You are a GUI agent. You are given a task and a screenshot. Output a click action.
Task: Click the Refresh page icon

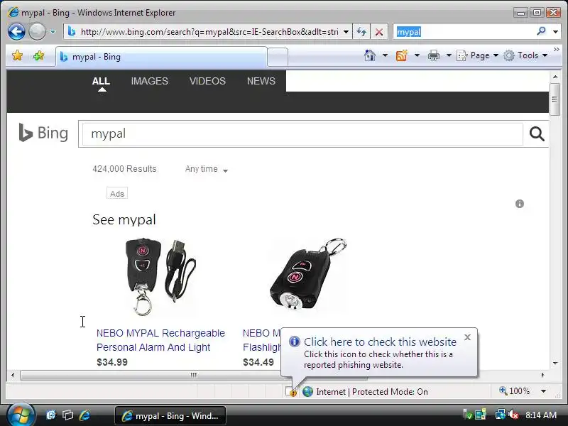point(361,32)
